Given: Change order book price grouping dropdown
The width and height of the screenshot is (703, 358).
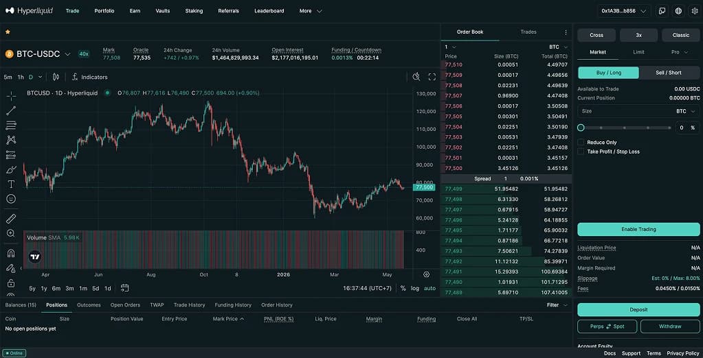Looking at the screenshot, I should pyautogui.click(x=450, y=47).
